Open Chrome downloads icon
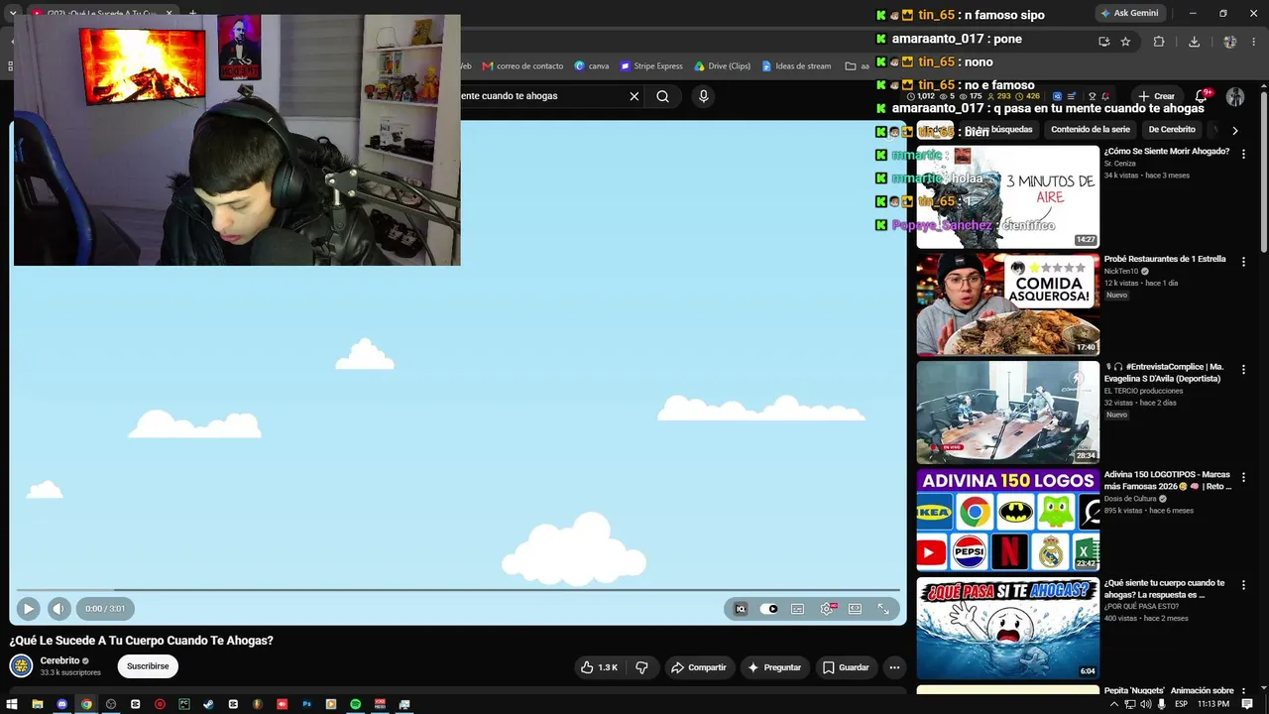 1194,42
